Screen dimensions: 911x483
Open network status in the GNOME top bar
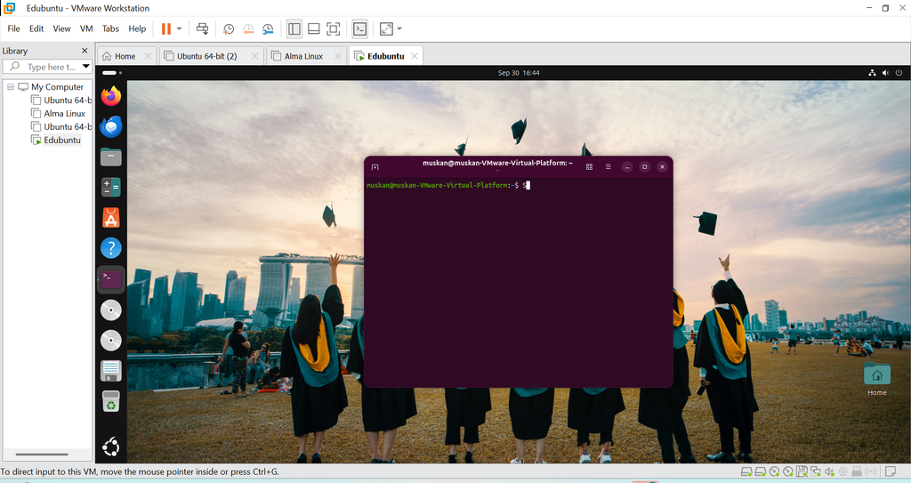pyautogui.click(x=872, y=73)
